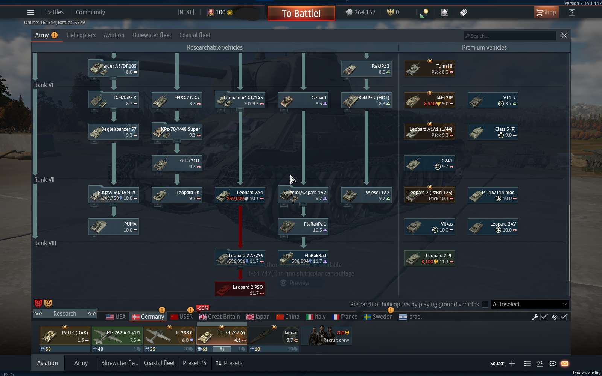This screenshot has height=376, width=602.
Task: Select the PUMA vehicle icon
Action: [x=98, y=227]
